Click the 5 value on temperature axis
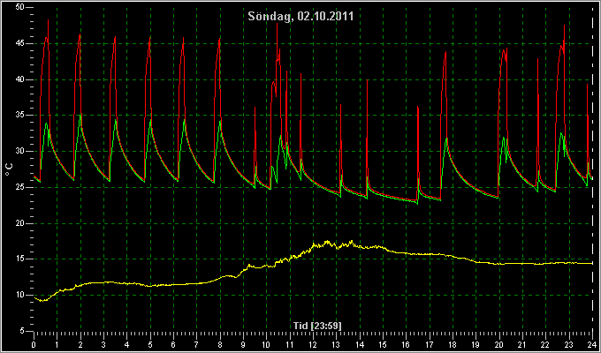The width and height of the screenshot is (601, 353). pos(23,331)
